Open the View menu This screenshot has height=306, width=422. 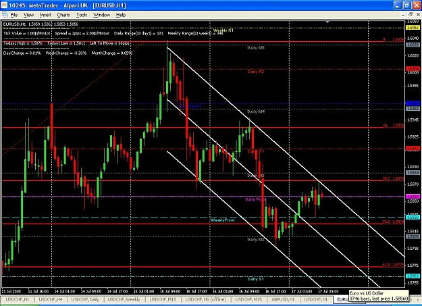pyautogui.click(x=28, y=15)
